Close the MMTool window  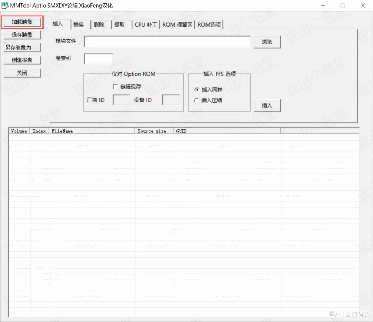[x=363, y=6]
